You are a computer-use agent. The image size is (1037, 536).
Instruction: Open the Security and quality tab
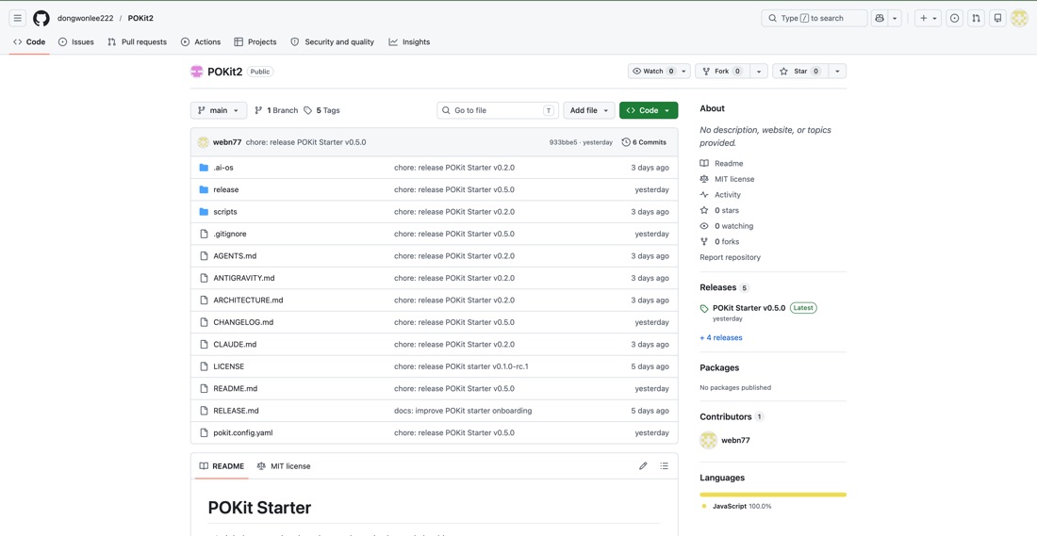pos(332,41)
